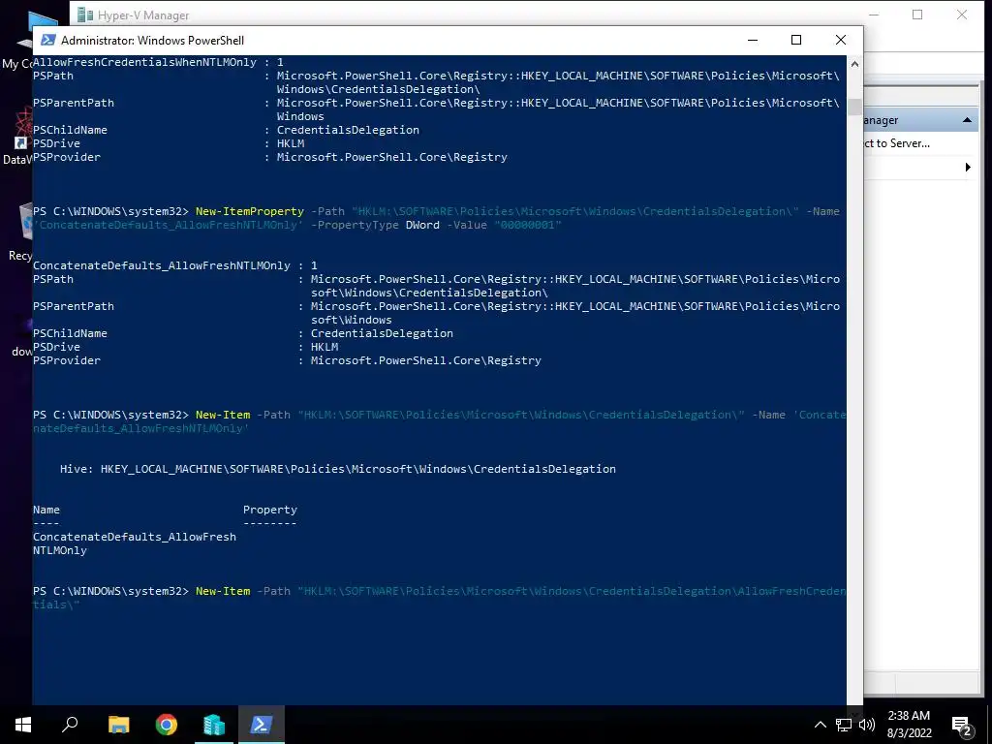
Task: Open the Windows Start menu
Action: click(x=23, y=725)
